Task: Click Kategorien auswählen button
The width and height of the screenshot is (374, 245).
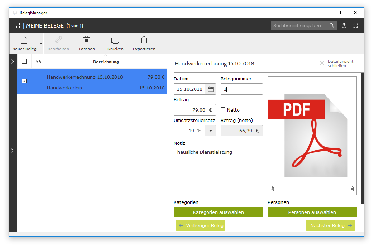Action: tap(218, 212)
